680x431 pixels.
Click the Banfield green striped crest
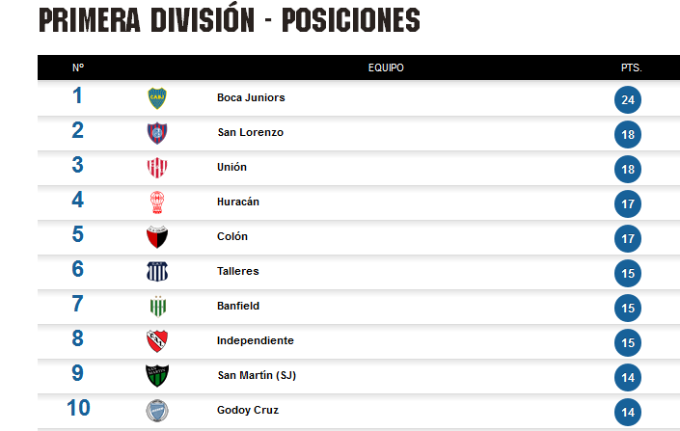158,307
